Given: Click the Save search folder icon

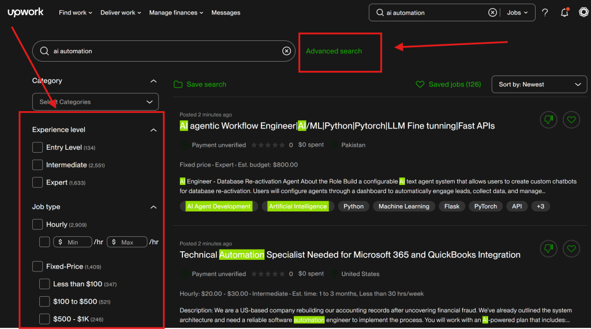Looking at the screenshot, I should 178,84.
